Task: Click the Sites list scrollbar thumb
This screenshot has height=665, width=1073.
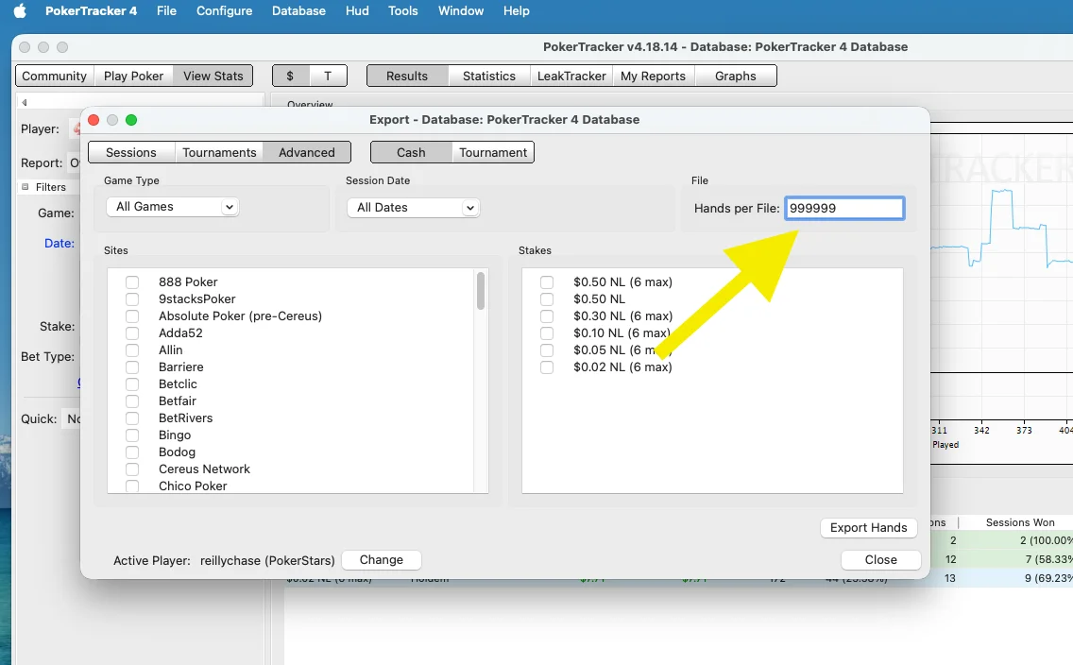Action: click(x=481, y=291)
